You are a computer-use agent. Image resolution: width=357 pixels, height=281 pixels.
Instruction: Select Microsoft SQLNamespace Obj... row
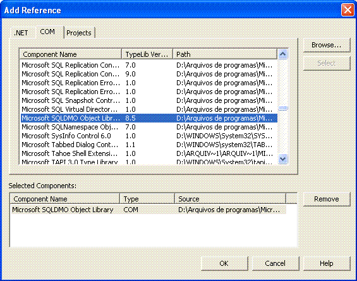149,127
